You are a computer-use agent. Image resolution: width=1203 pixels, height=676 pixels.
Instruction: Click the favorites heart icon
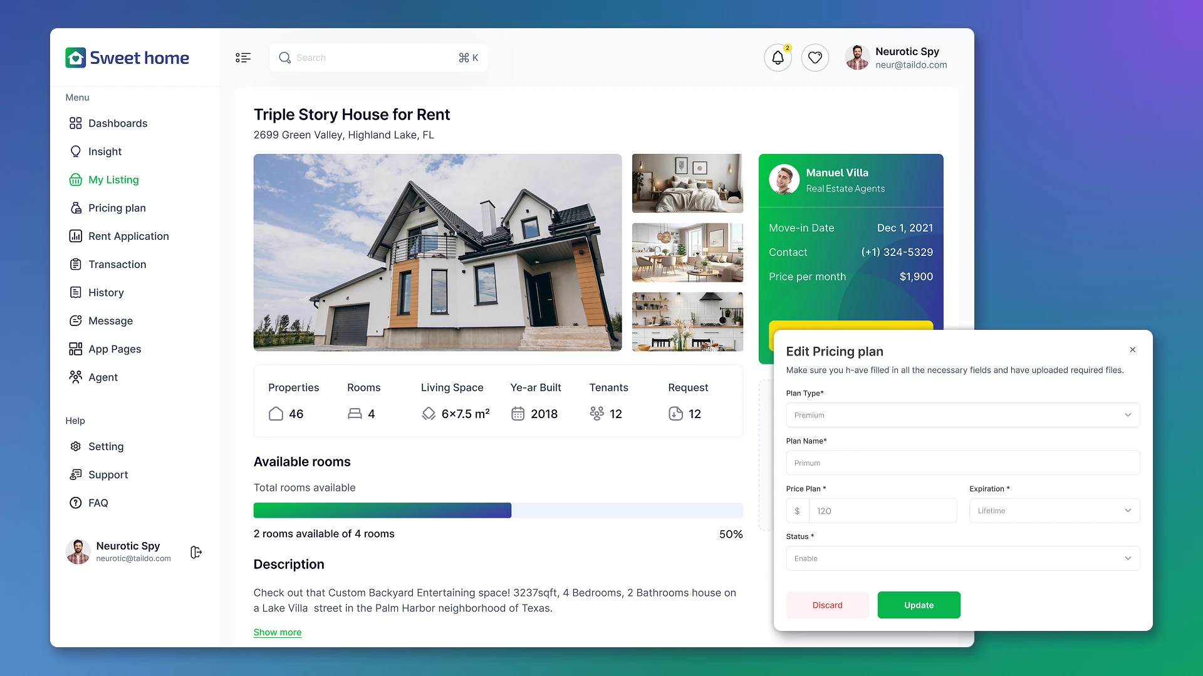click(815, 57)
